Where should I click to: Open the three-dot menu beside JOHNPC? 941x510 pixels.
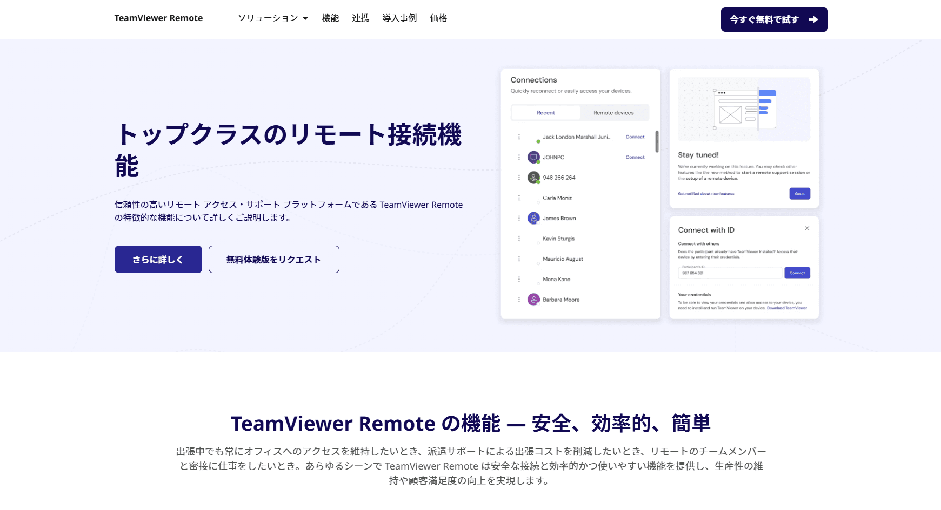(519, 158)
